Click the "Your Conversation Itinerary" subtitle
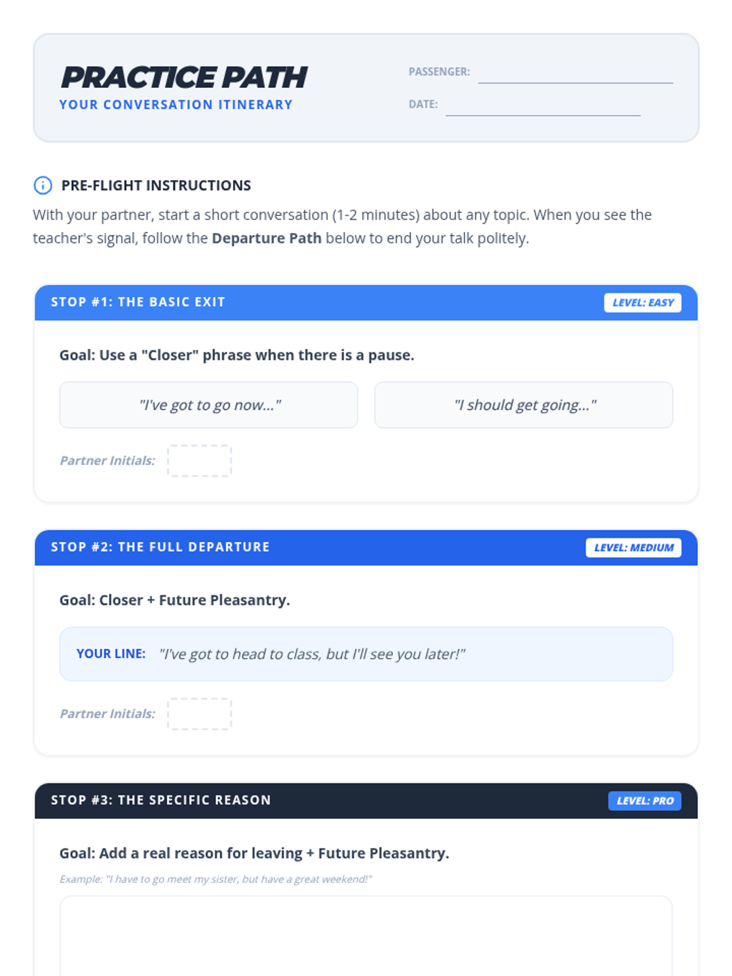 click(176, 105)
